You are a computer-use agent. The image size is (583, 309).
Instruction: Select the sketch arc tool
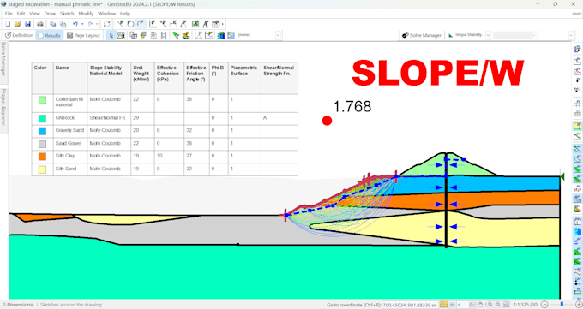click(141, 24)
